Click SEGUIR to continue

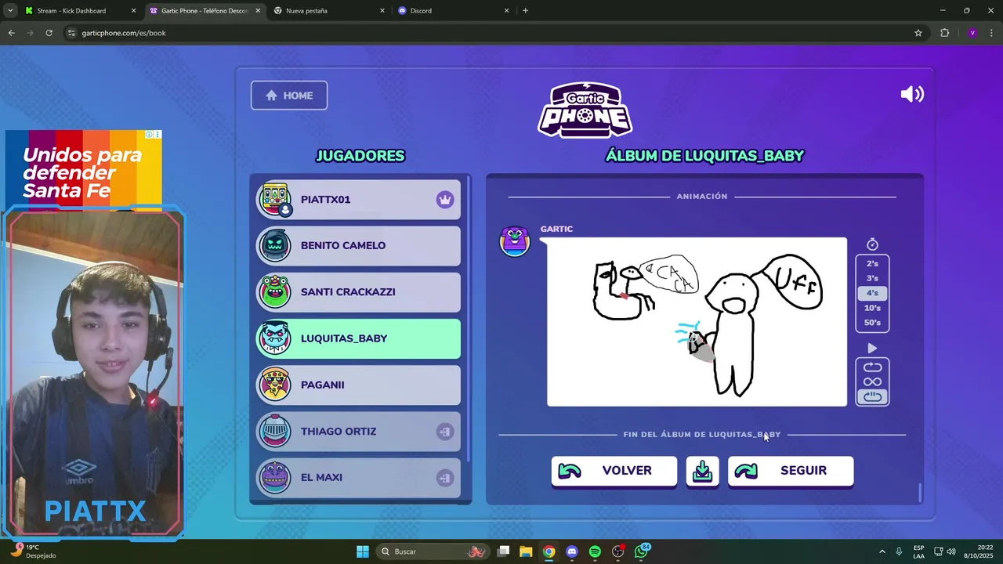(791, 471)
